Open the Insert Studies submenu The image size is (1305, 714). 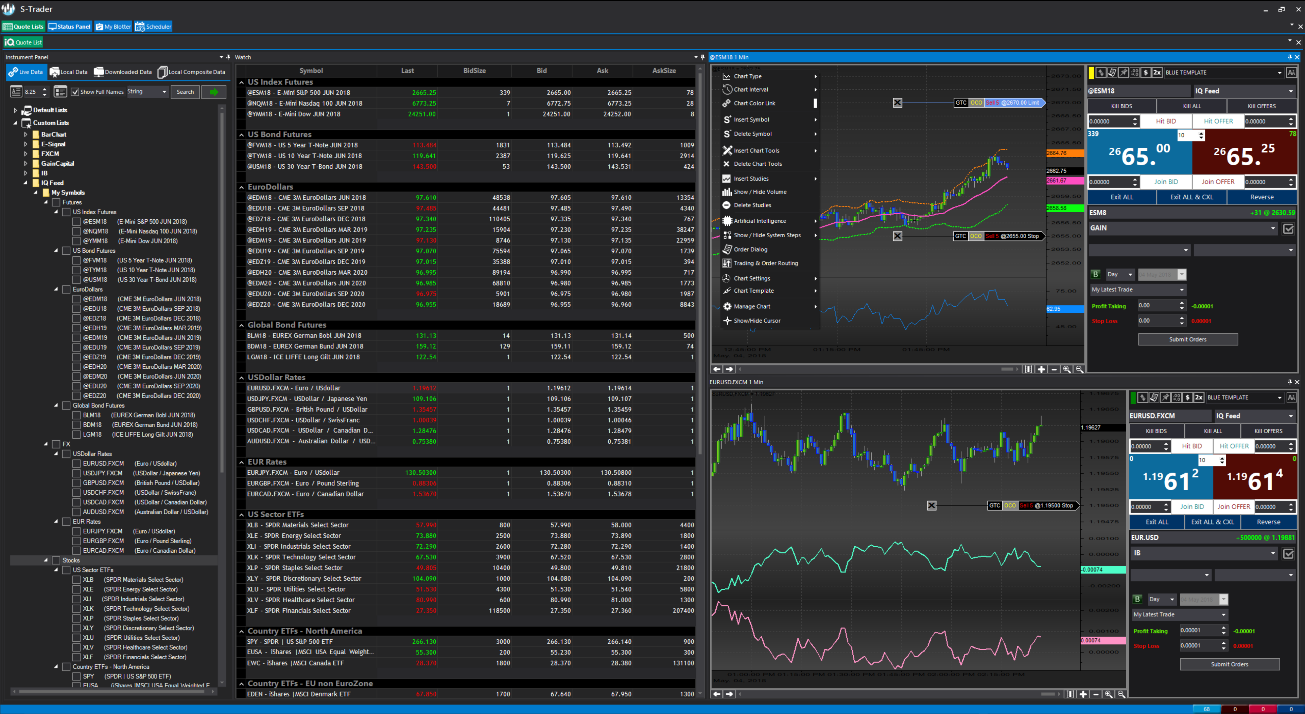[769, 179]
